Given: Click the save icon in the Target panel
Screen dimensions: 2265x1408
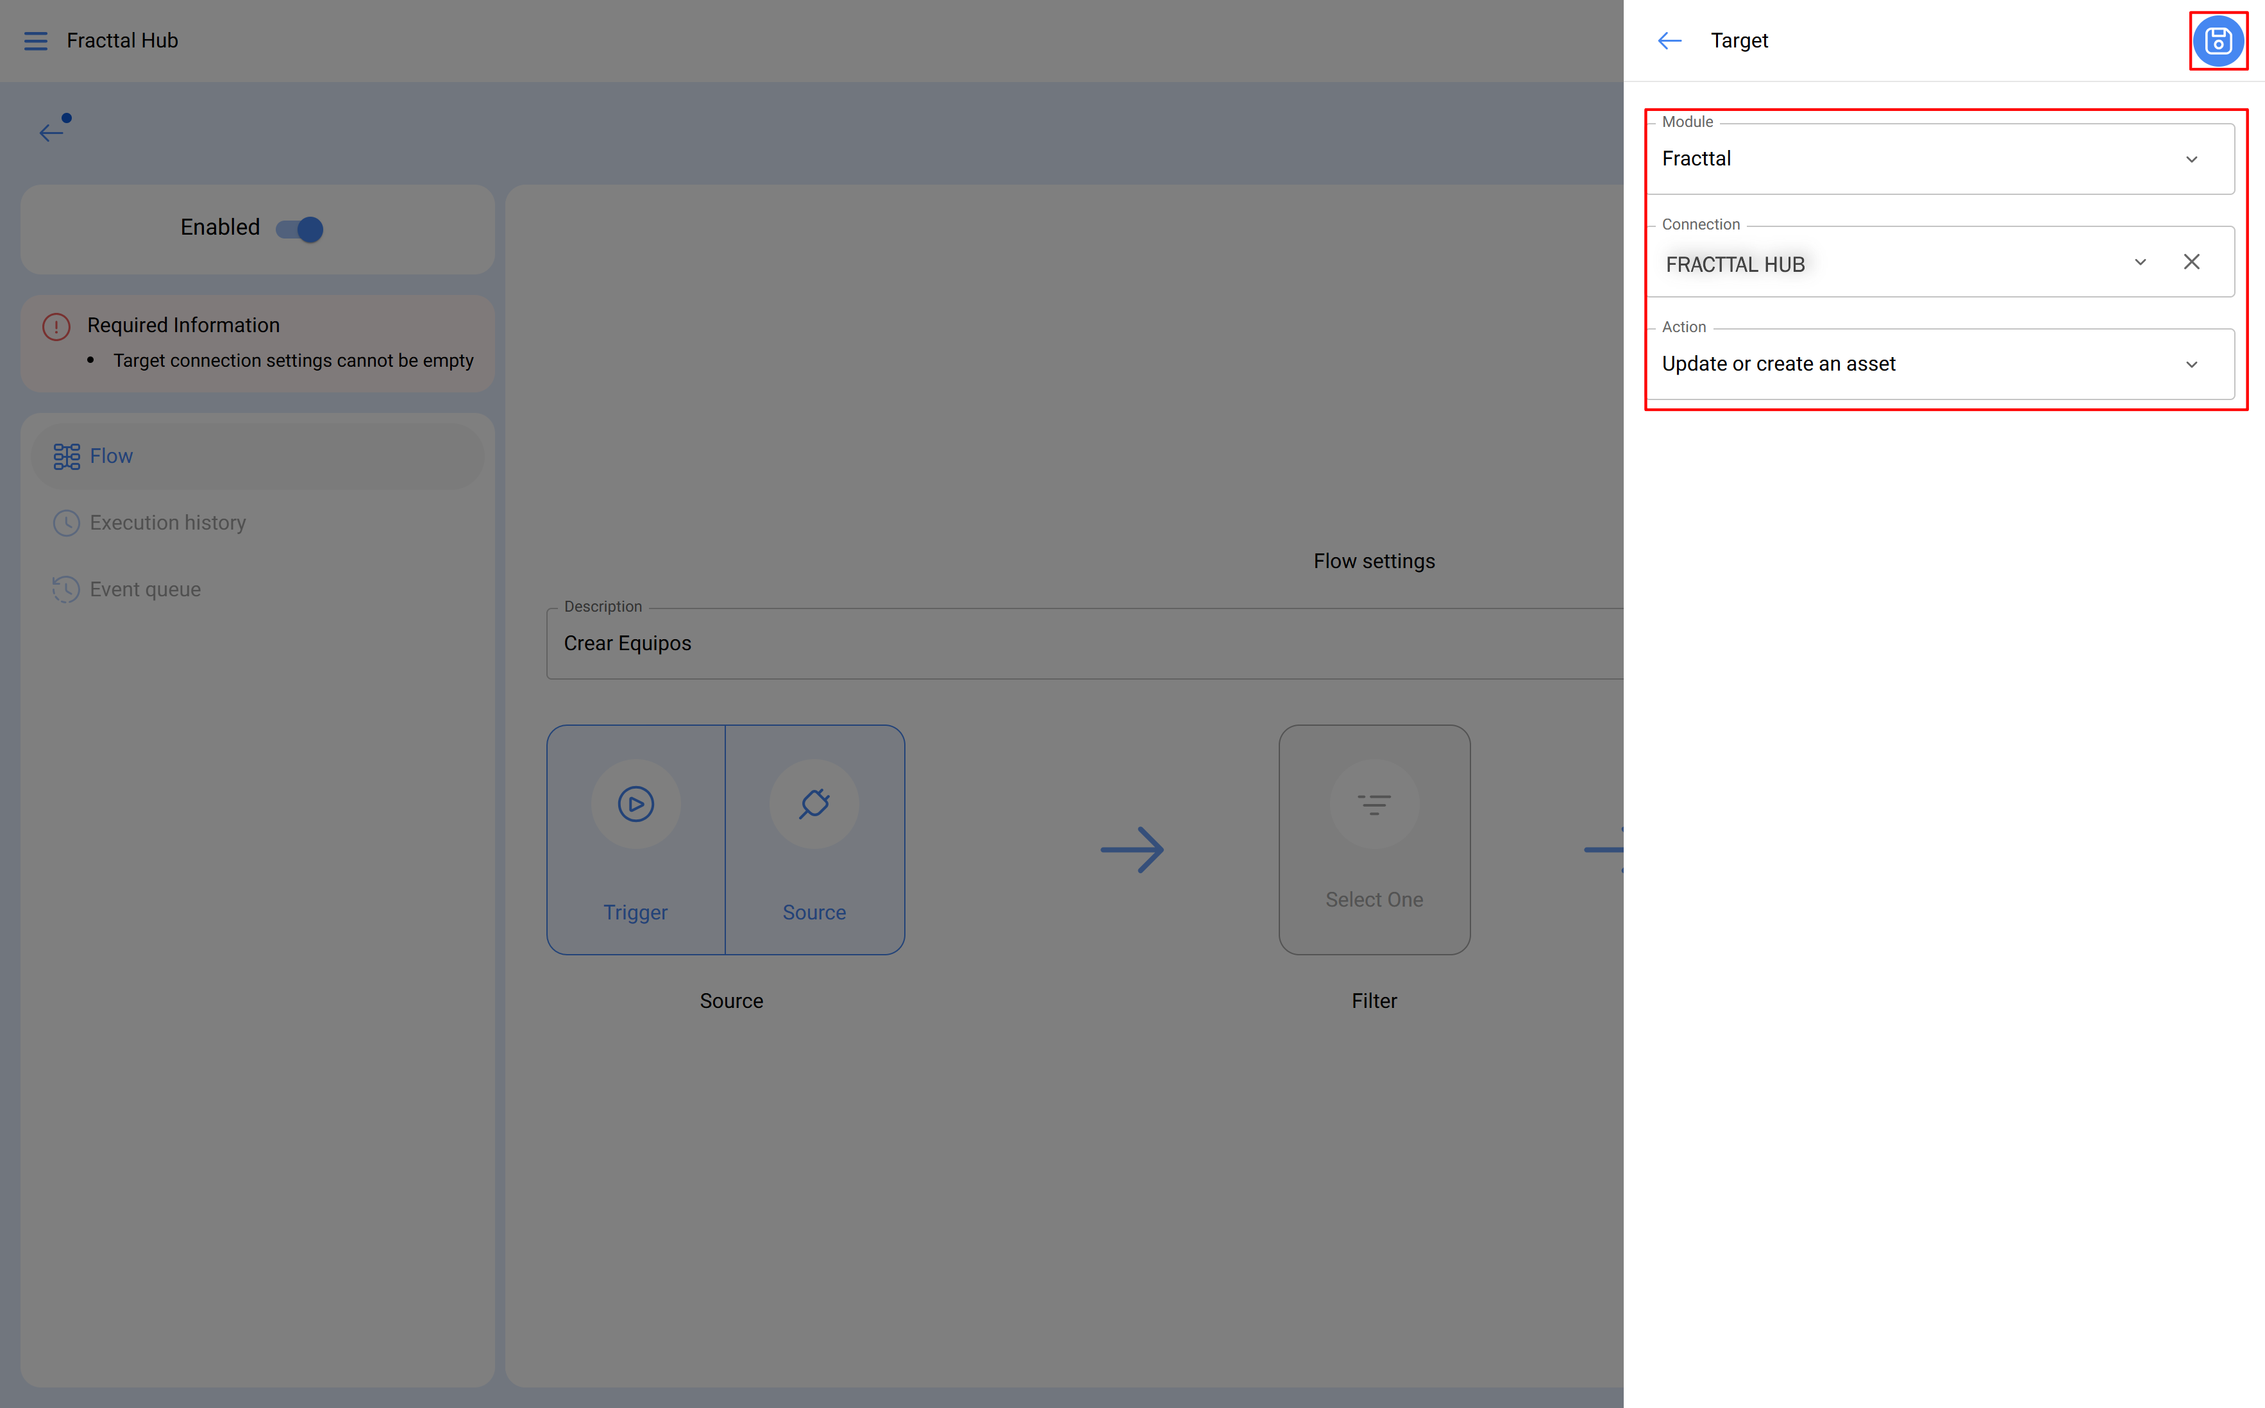Looking at the screenshot, I should coord(2218,40).
